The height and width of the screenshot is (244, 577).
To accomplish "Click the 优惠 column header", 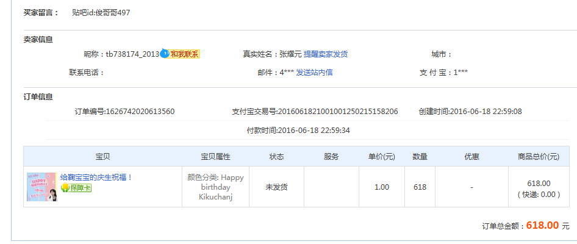I will click(x=471, y=157).
